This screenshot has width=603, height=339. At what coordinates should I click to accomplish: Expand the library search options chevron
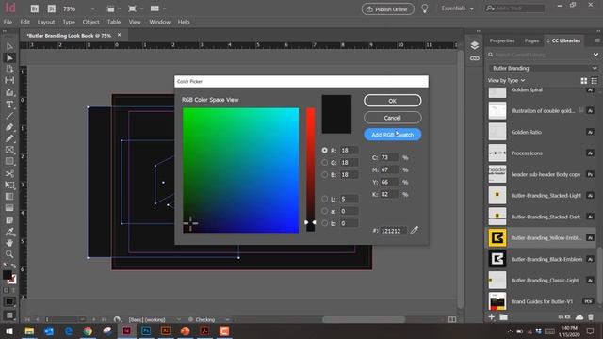click(595, 55)
